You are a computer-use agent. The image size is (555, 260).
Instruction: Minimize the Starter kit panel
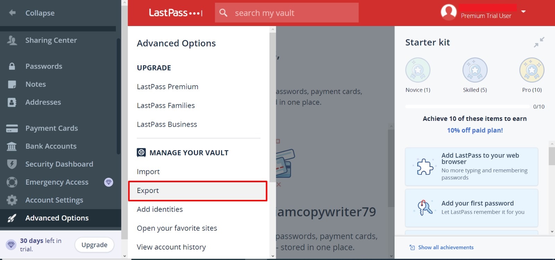pos(539,42)
